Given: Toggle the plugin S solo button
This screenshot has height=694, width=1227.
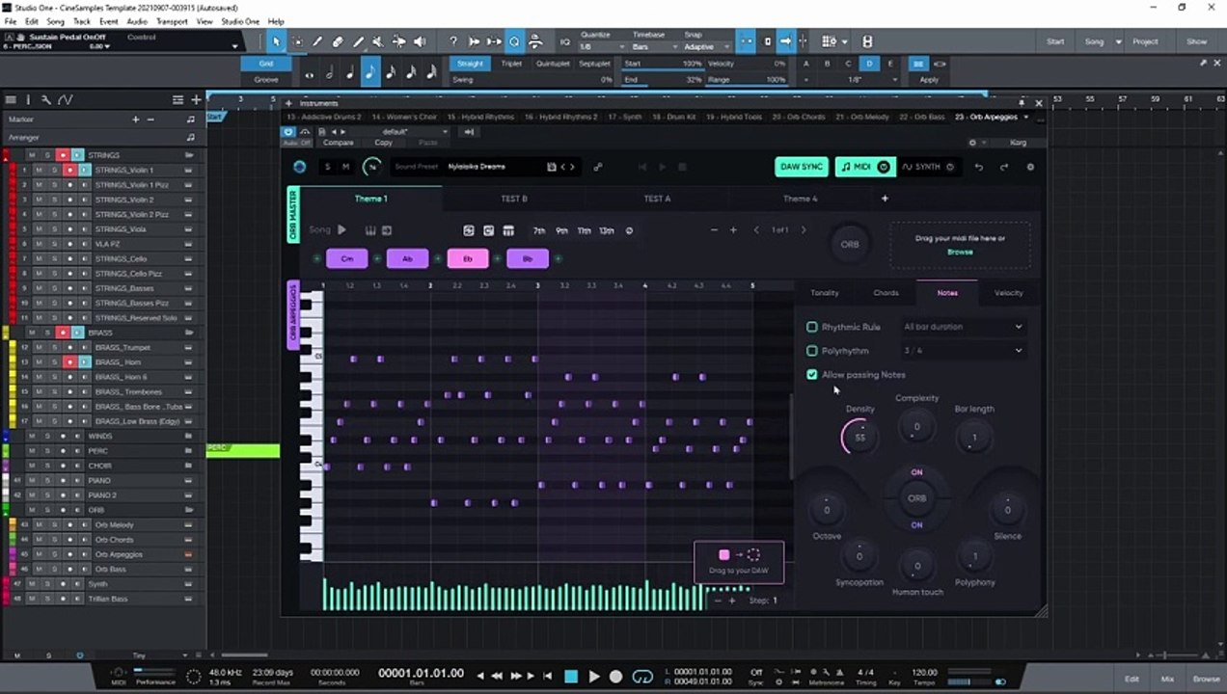Looking at the screenshot, I should tap(327, 167).
